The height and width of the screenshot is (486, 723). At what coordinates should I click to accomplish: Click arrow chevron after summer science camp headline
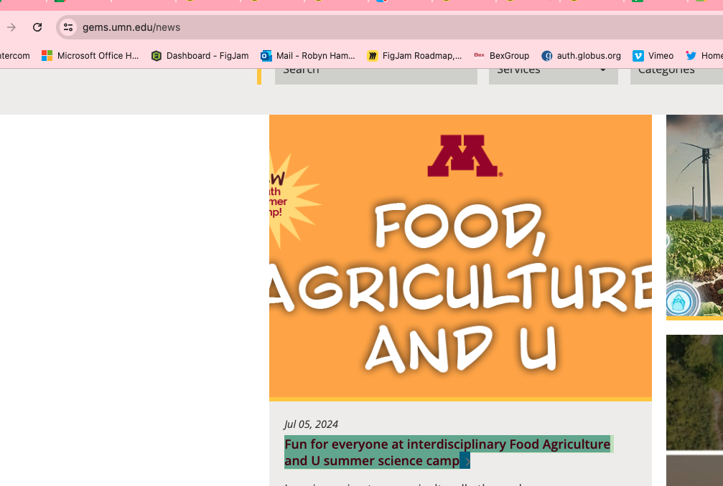[465, 461]
